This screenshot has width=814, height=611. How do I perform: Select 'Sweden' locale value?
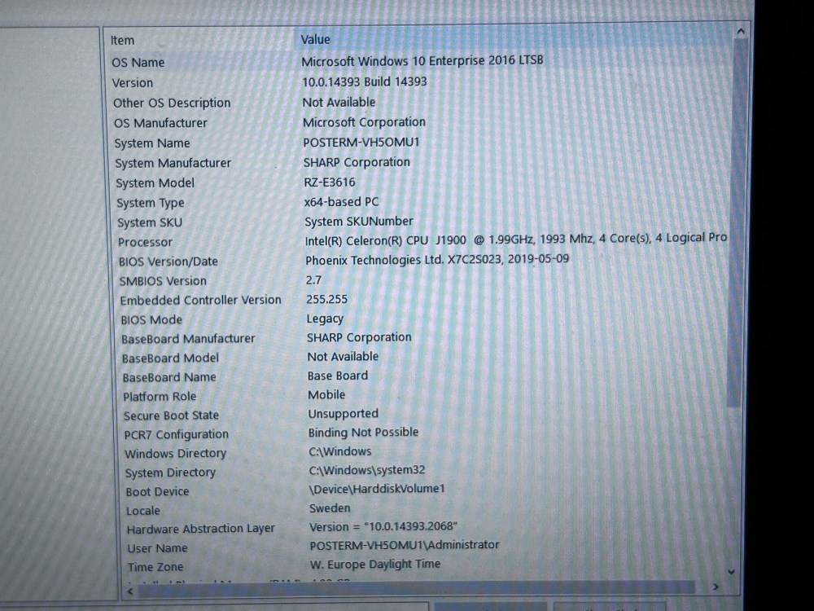(x=330, y=508)
